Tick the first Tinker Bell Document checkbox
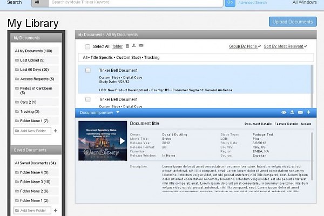 point(88,70)
